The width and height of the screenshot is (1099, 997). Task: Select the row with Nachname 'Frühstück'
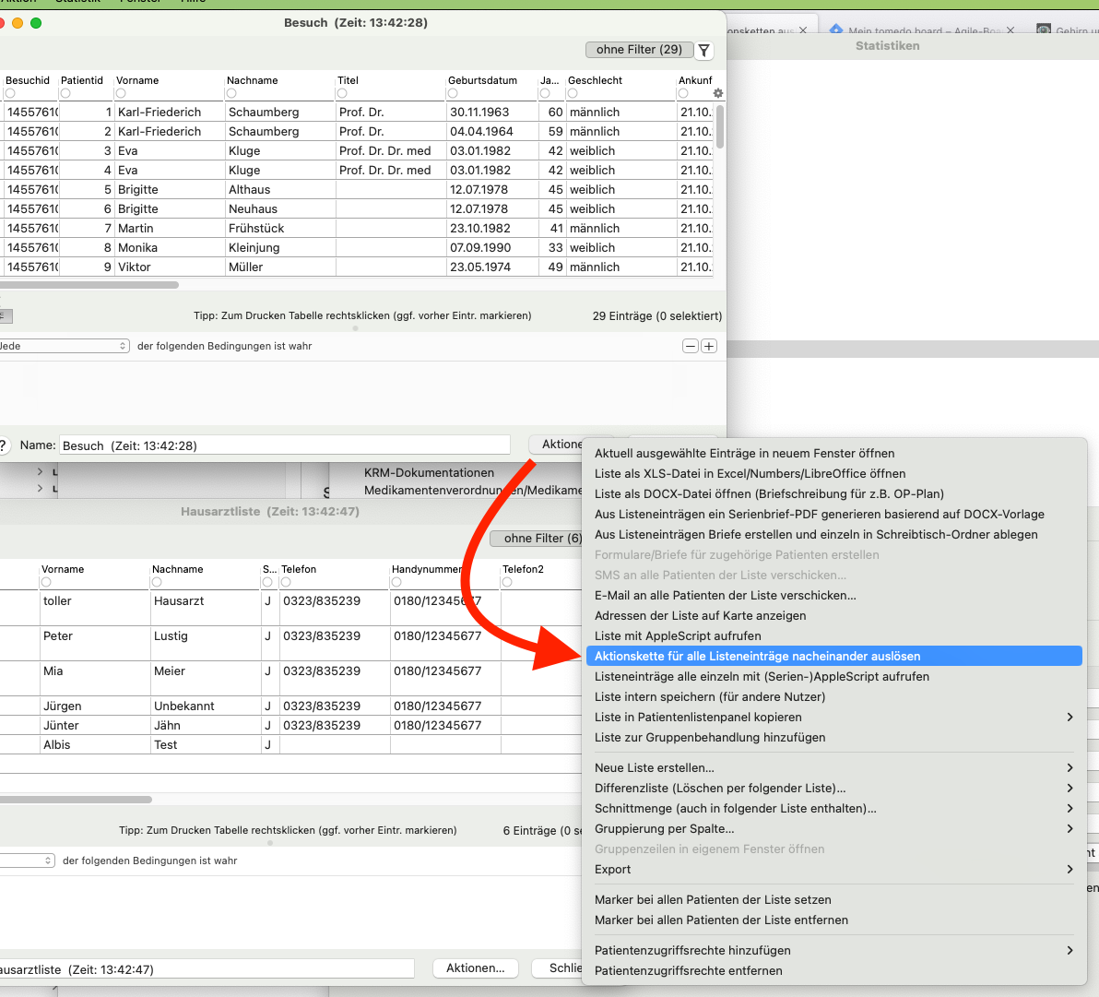click(x=356, y=228)
